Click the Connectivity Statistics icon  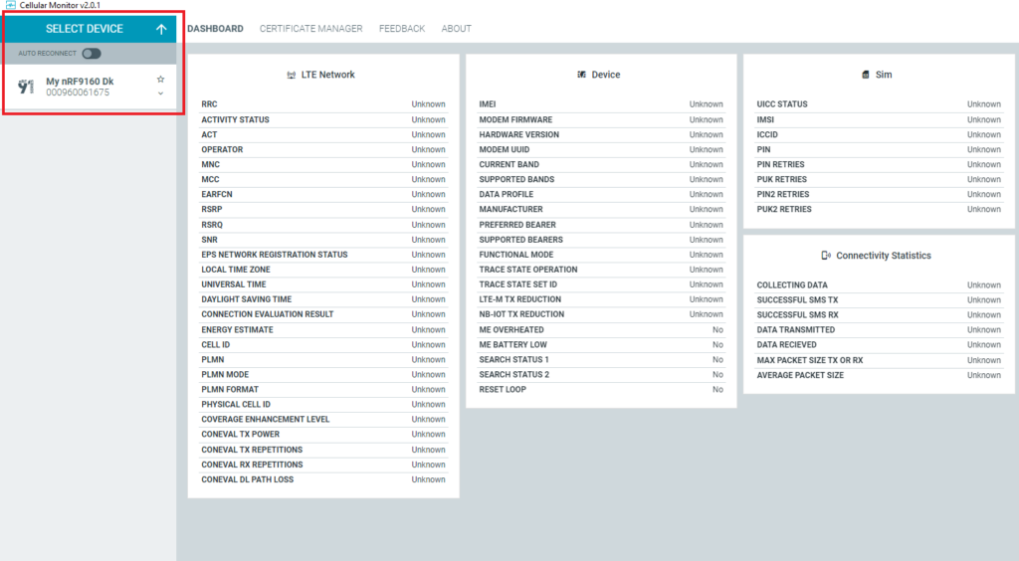(x=825, y=256)
